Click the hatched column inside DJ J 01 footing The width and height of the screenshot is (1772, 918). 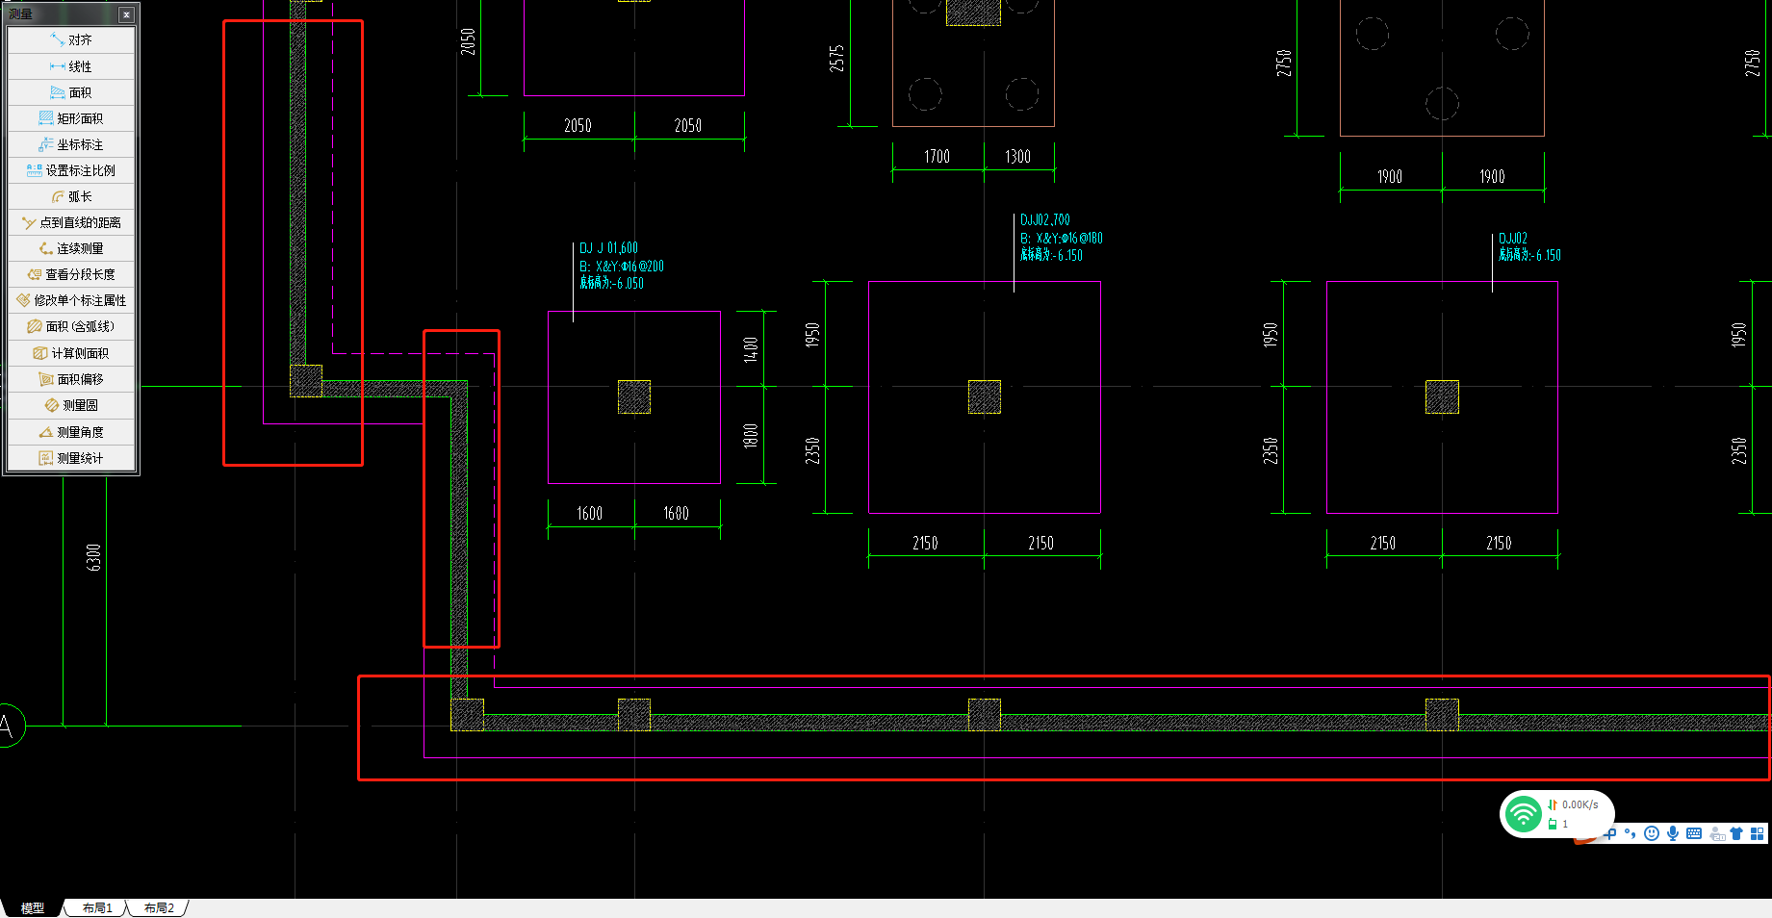[634, 396]
